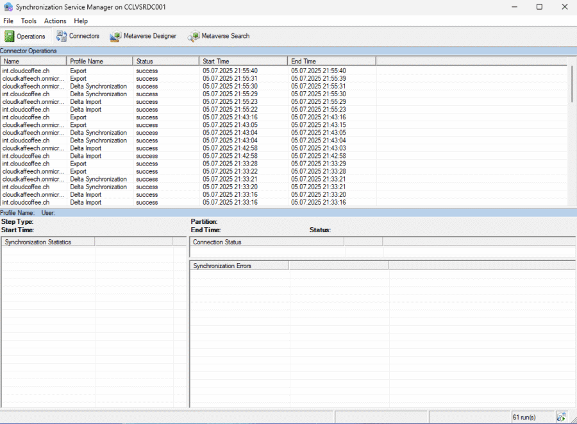Click the Synchronization Errors header
The image size is (577, 424).
(239, 266)
